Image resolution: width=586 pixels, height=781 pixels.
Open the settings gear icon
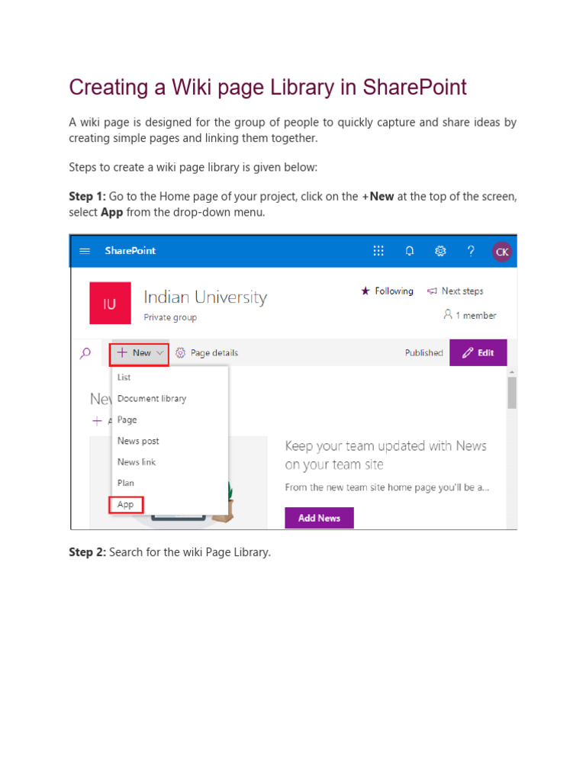point(440,251)
